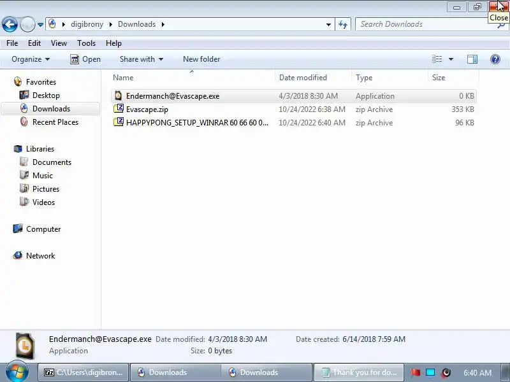Click Date modified value in details pane
Screen dimensions: 510x382
tap(237, 339)
